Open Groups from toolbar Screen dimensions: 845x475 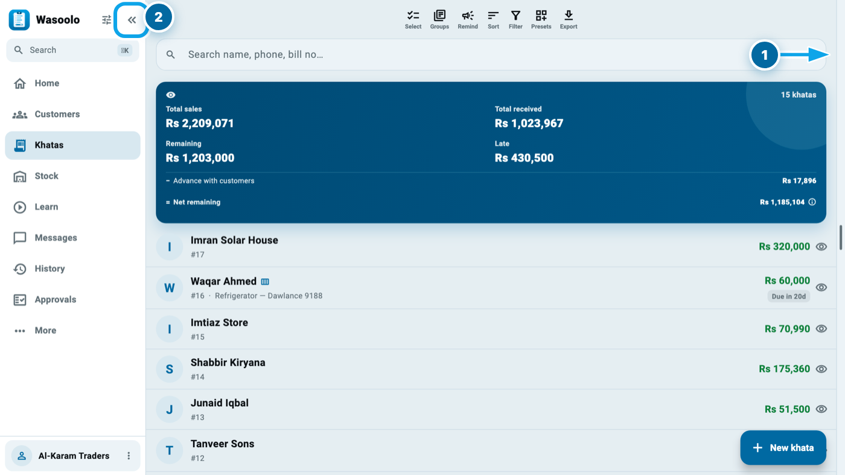point(439,19)
